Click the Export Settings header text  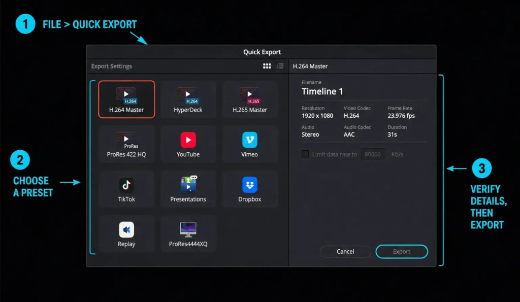[x=111, y=66]
